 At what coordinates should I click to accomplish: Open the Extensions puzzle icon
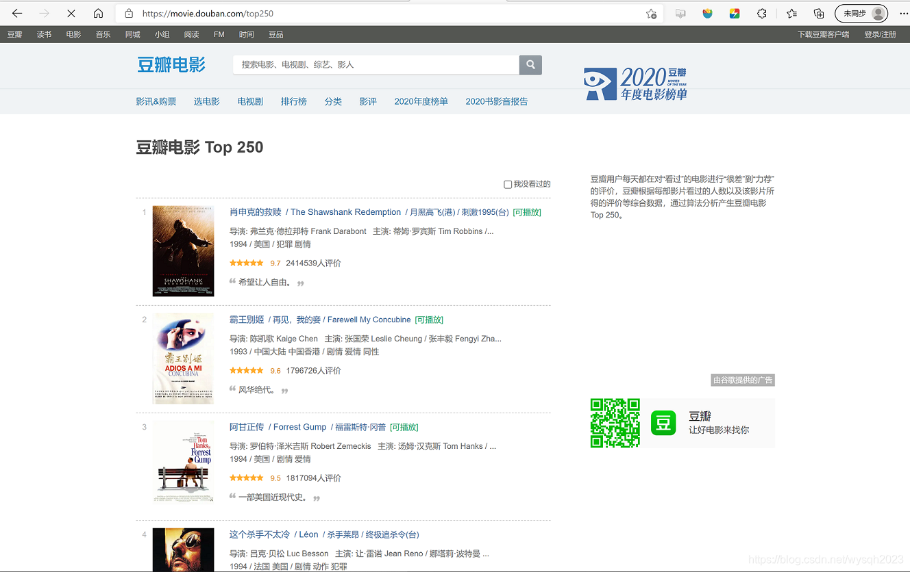762,13
